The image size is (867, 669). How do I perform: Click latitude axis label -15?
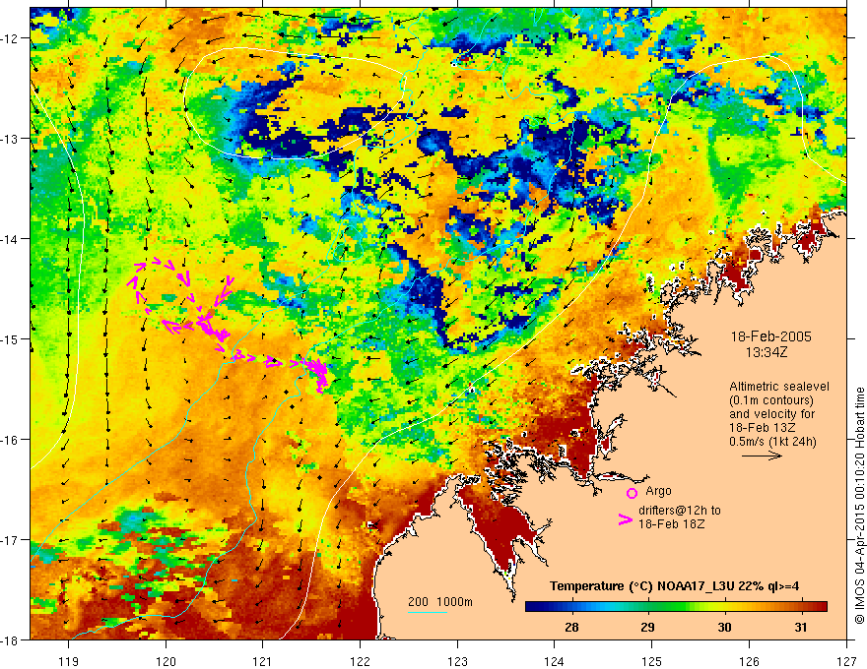tap(10, 338)
